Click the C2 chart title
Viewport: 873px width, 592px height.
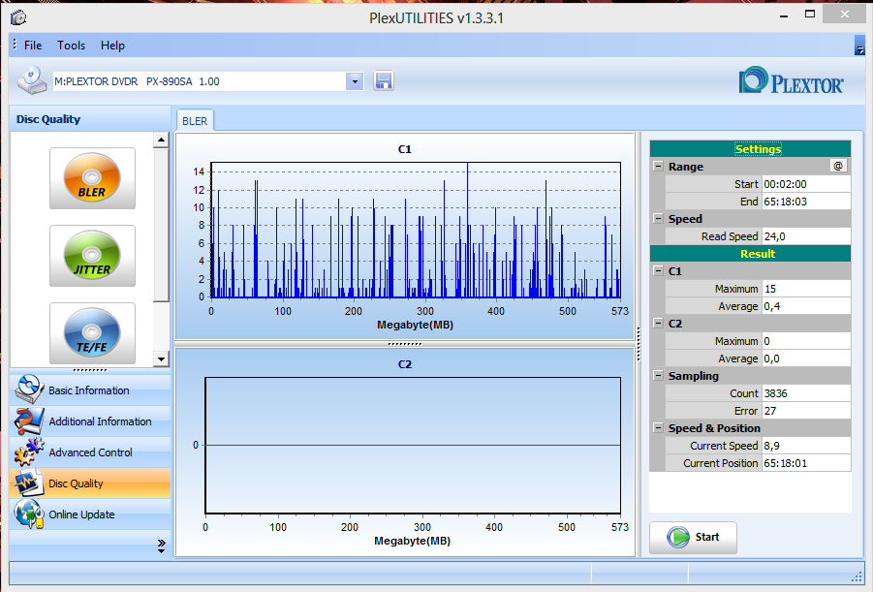tap(405, 363)
